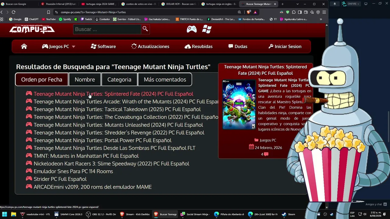Click the page vertical scrollbar
Screen dimensions: 390x219
point(327,116)
